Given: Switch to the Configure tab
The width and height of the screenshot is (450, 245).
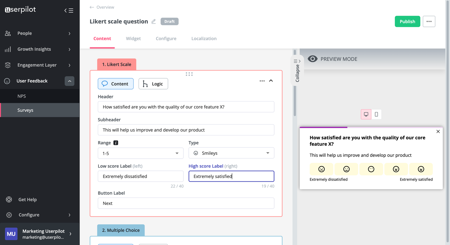Looking at the screenshot, I should [166, 39].
